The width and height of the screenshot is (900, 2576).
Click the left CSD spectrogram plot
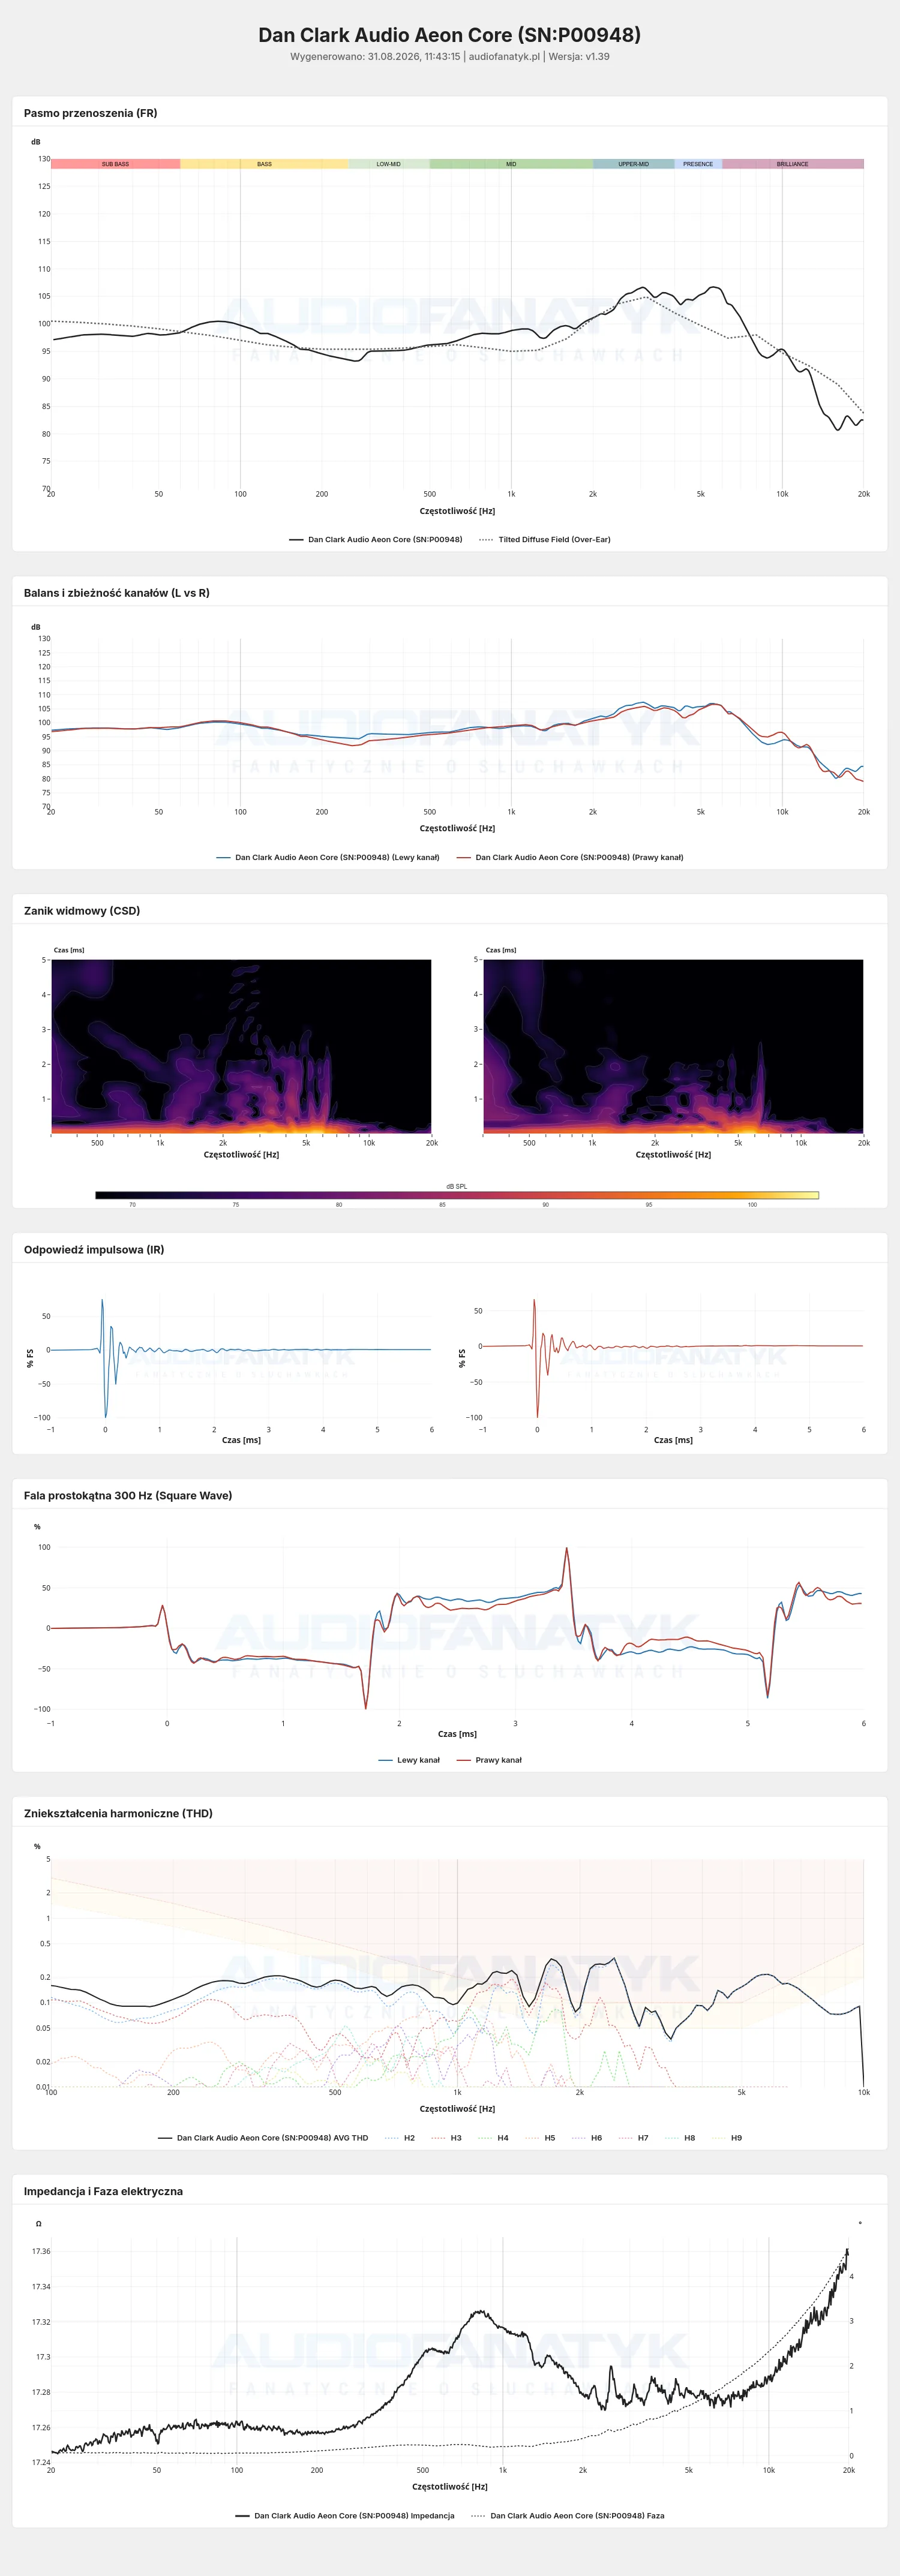[241, 1046]
